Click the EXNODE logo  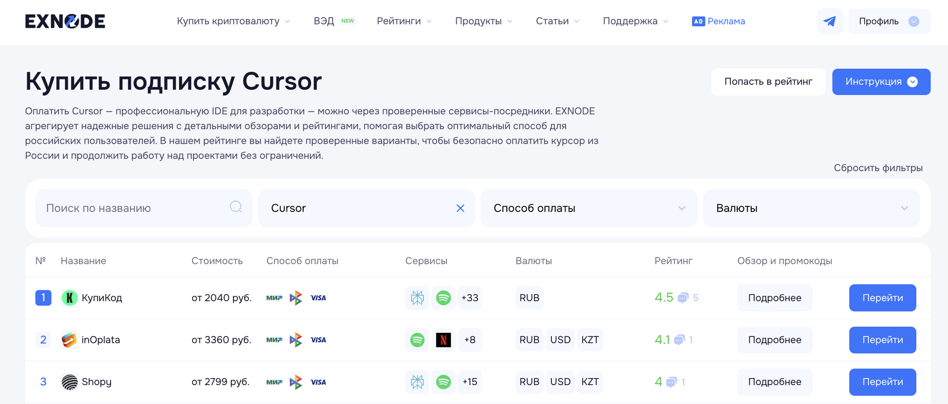click(x=65, y=21)
